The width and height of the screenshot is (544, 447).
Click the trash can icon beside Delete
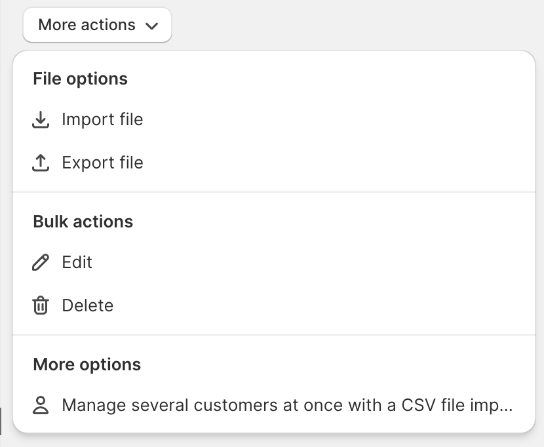click(41, 305)
